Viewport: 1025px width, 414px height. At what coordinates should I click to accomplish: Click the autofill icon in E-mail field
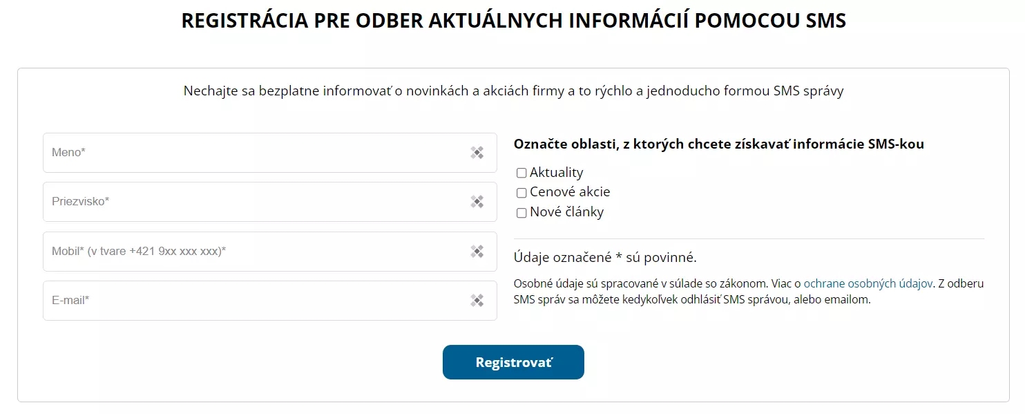tap(477, 301)
